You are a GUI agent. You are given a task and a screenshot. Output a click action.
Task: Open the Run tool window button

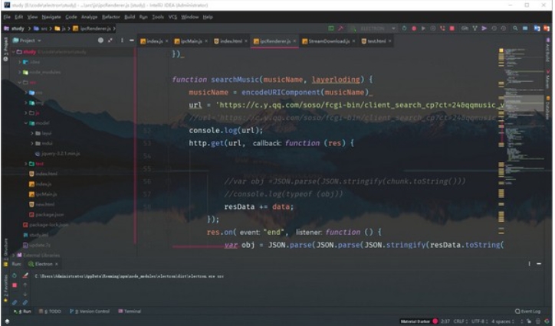22,311
